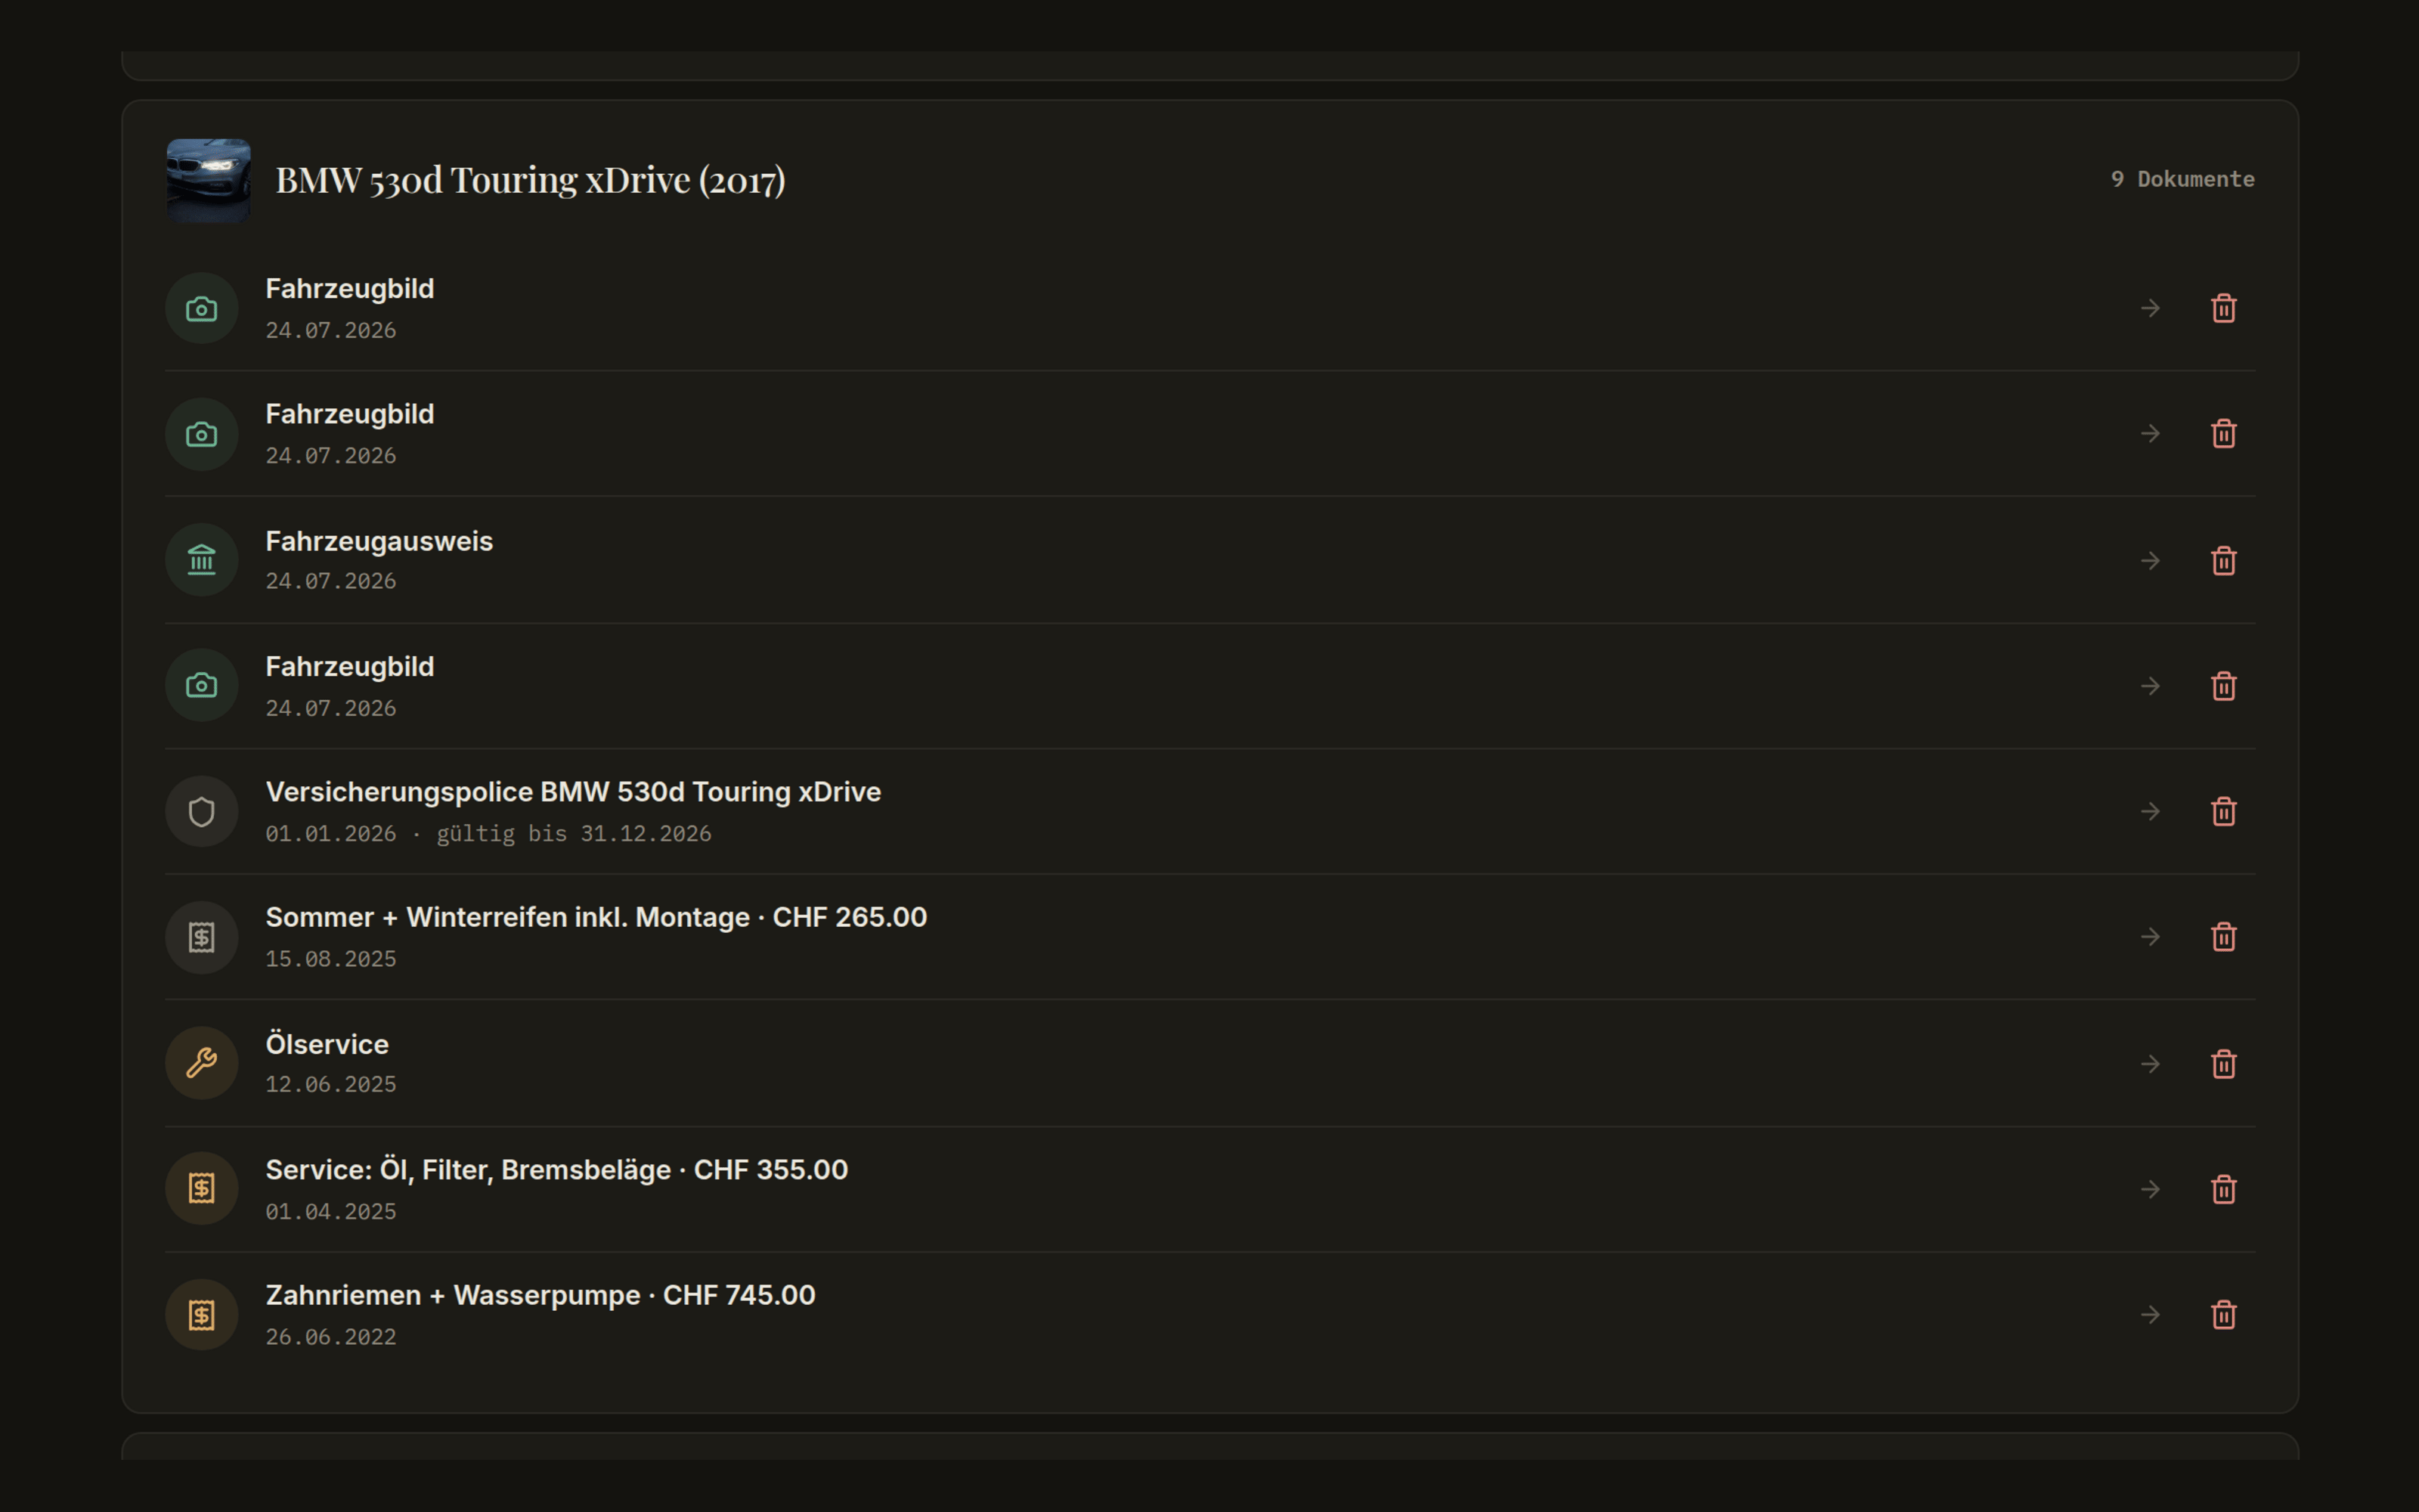
Task: Select the "Fahrzeugbild" title directly below Fahrzeugausweis
Action: (x=350, y=667)
